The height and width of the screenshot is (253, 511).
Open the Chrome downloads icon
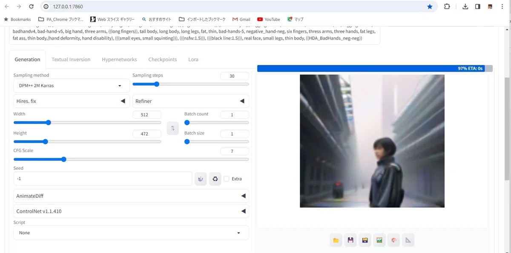click(x=465, y=6)
